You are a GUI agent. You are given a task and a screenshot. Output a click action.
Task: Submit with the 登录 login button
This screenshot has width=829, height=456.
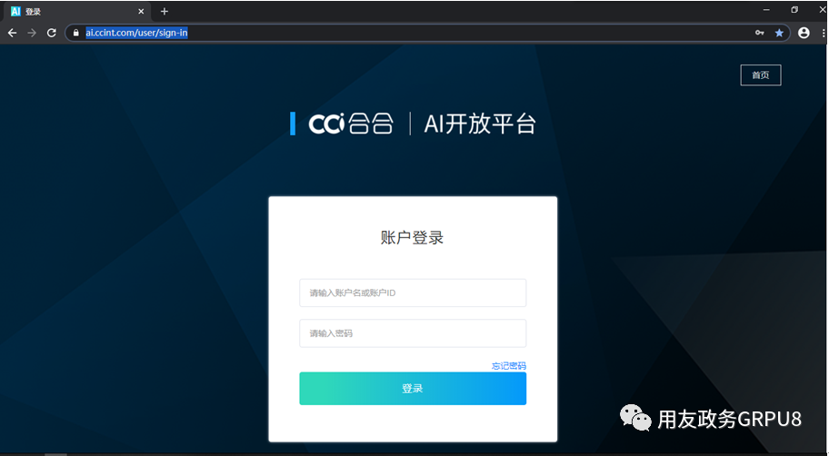[413, 389]
